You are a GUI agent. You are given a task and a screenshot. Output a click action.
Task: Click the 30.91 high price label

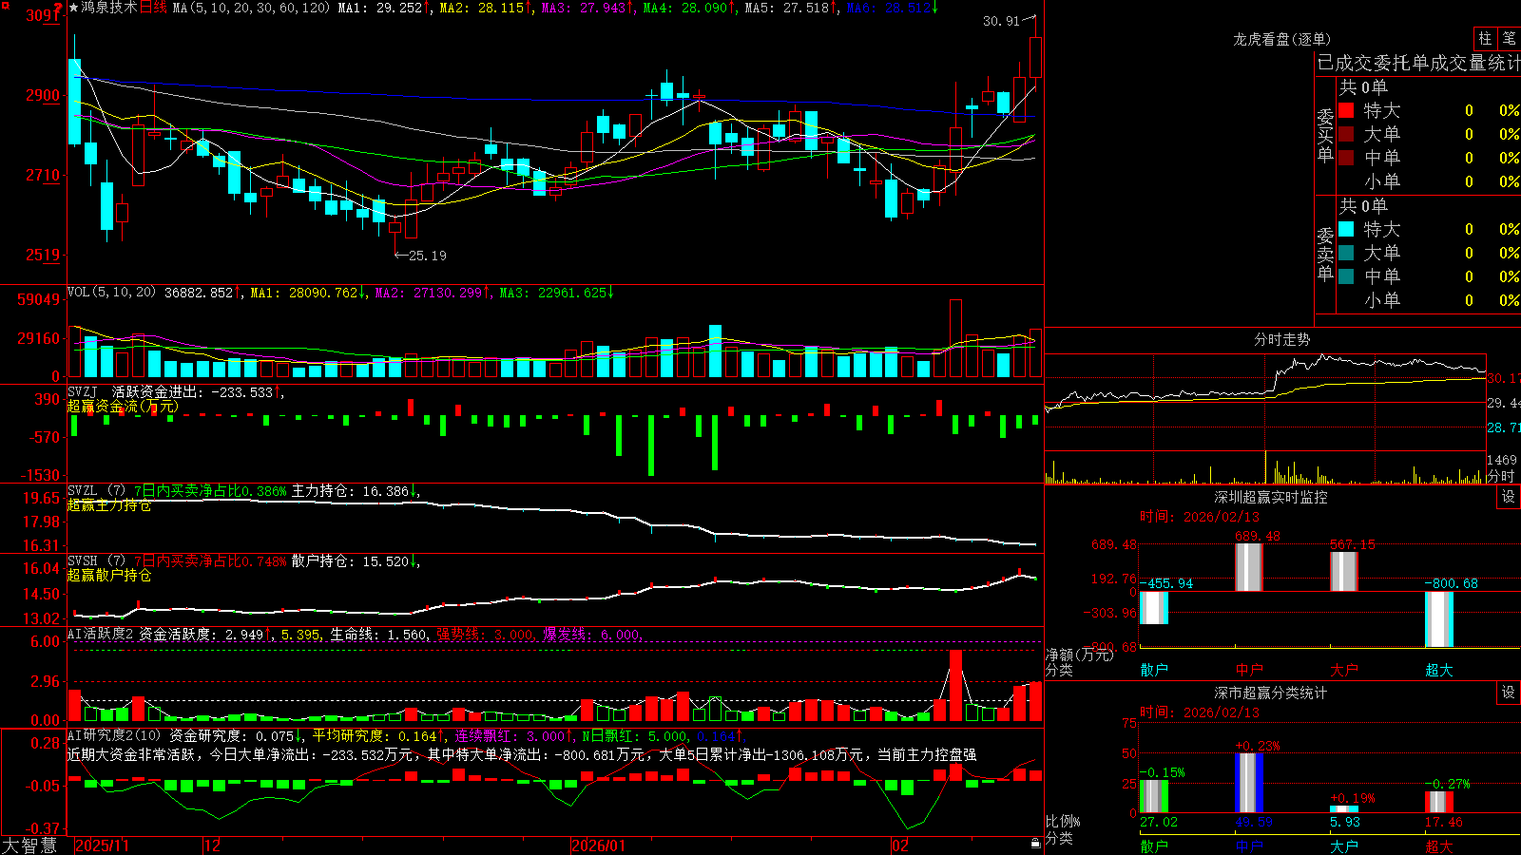coord(1001,21)
